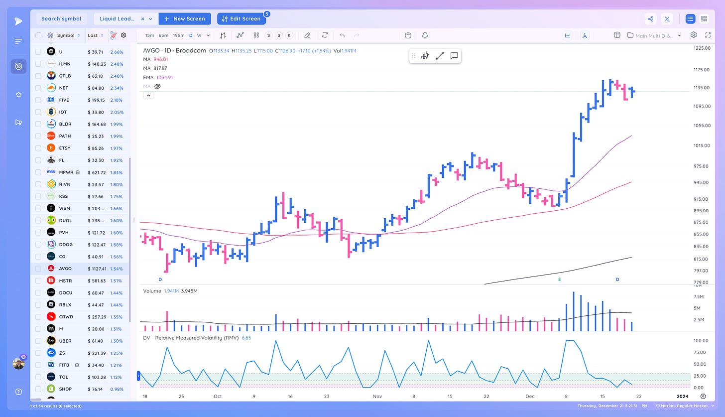Open the favorites star in sidebar

18,94
